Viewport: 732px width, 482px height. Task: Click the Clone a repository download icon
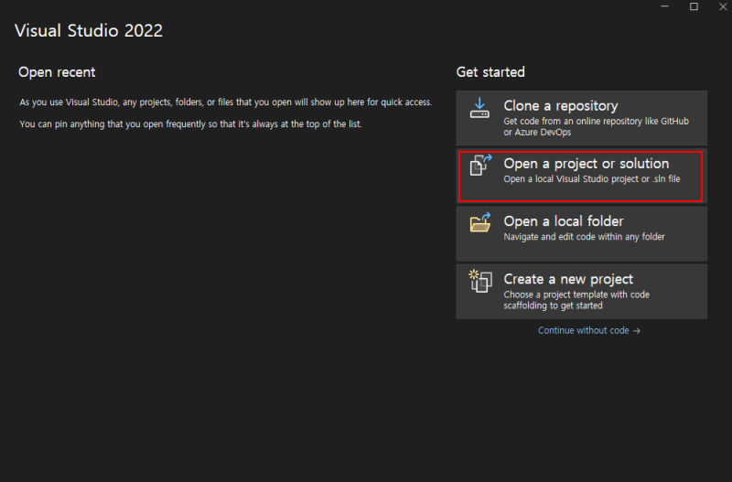(x=480, y=108)
